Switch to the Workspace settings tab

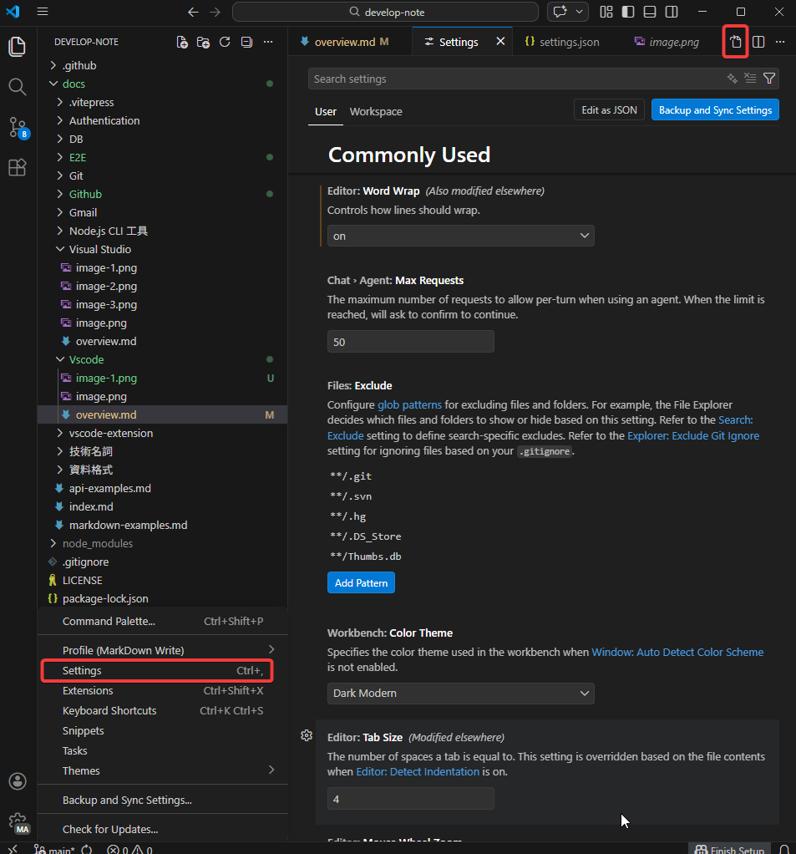[x=376, y=111]
